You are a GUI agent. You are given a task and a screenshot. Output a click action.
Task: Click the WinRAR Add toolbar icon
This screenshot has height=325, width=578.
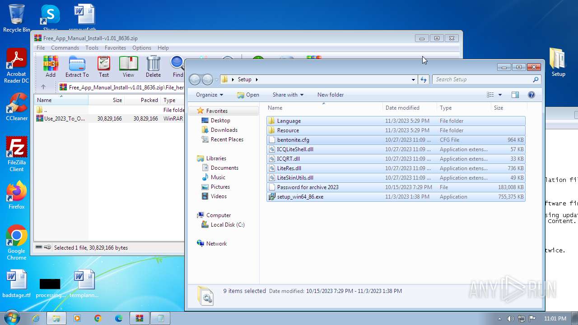(x=51, y=67)
